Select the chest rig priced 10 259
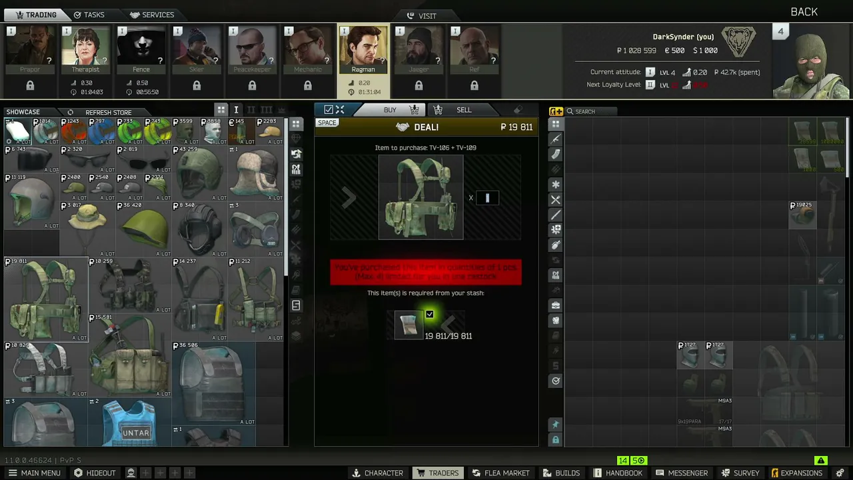The width and height of the screenshot is (853, 480). click(x=130, y=285)
